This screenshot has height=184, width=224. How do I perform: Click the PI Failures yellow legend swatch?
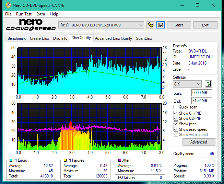(65, 160)
